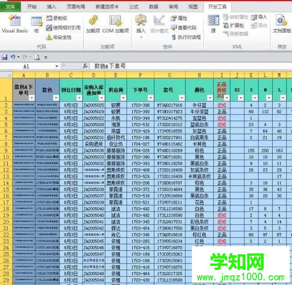Screen dimensions: 292x285
Task: Click XML 导入 import button
Action: pos(259,17)
